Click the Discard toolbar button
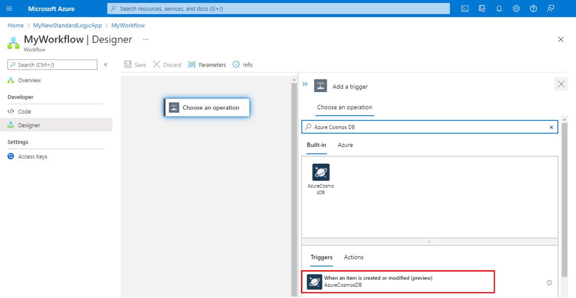This screenshot has height=298, width=576. point(167,65)
